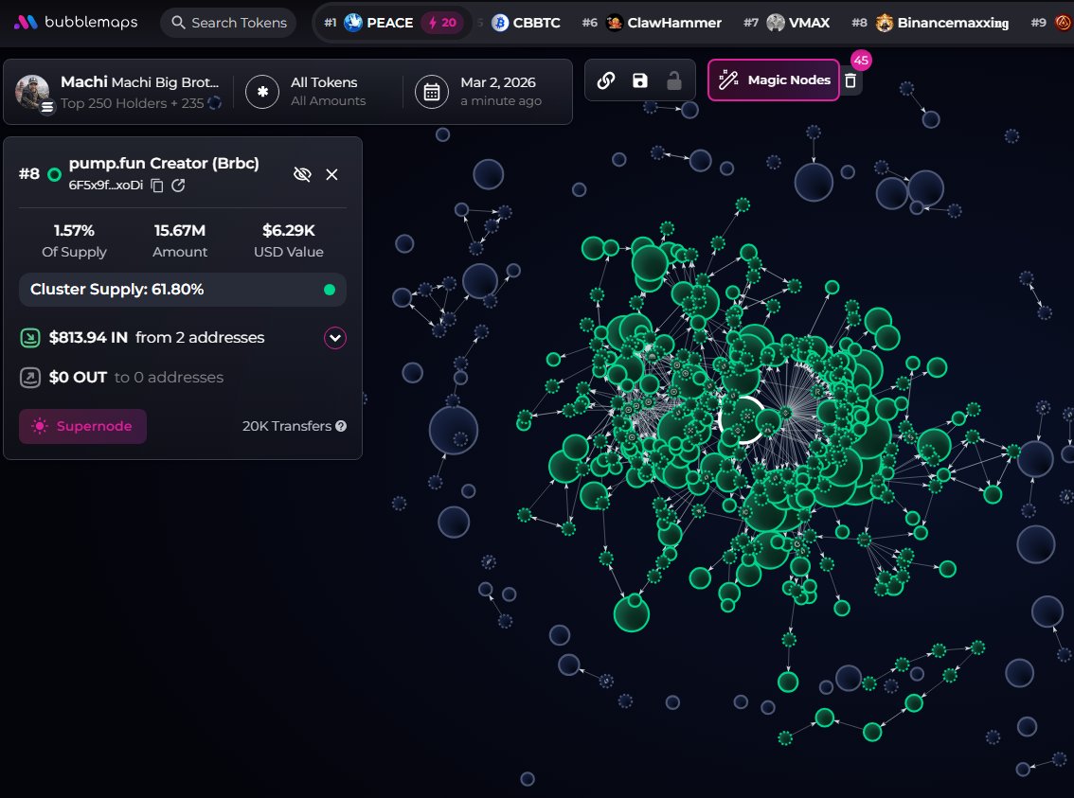Image resolution: width=1074 pixels, height=798 pixels.
Task: Hide the pump.fun Creator wallet with eye toggle
Action: [x=302, y=174]
